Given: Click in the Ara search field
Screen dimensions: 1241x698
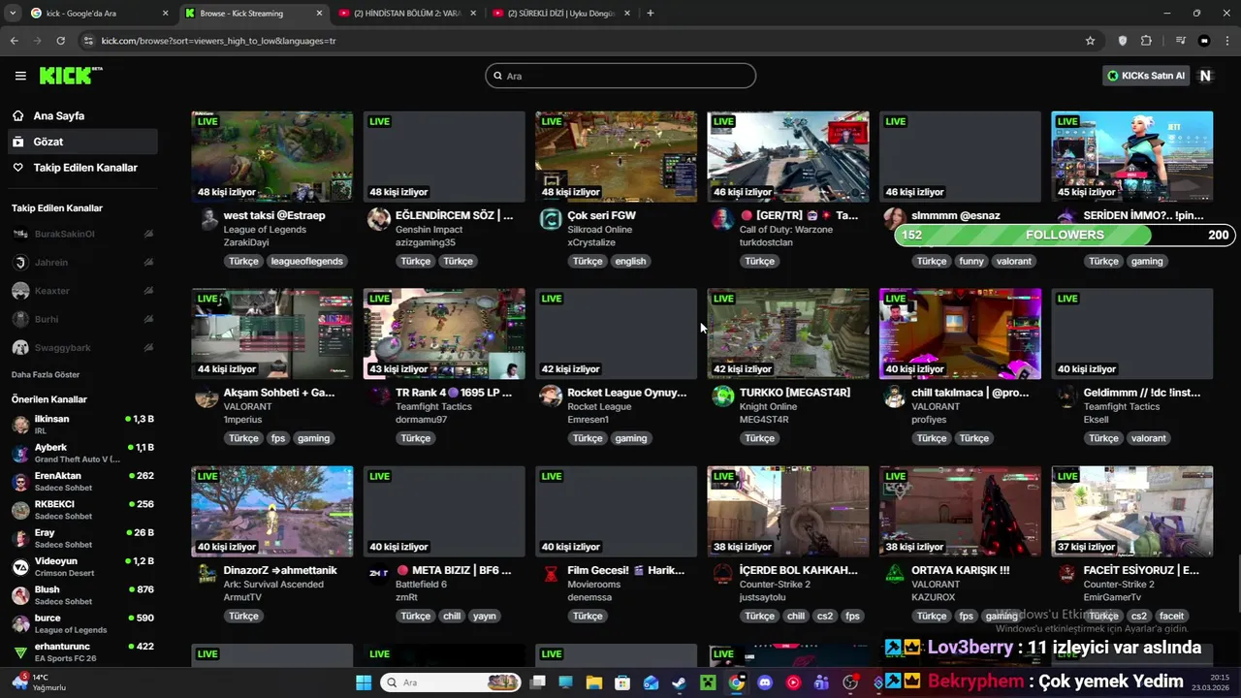Looking at the screenshot, I should [x=620, y=76].
